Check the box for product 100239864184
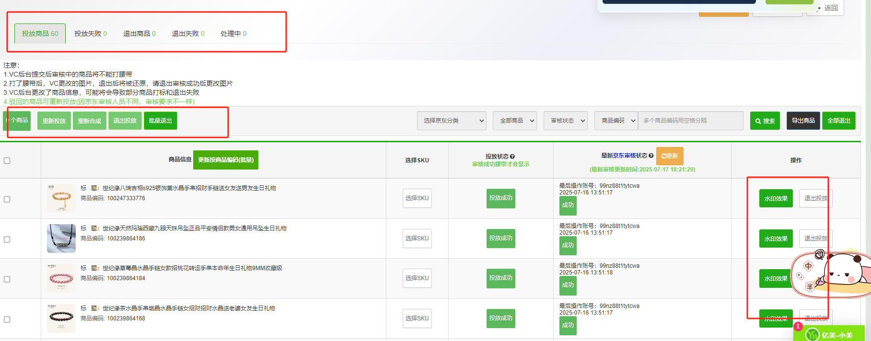 [7, 279]
